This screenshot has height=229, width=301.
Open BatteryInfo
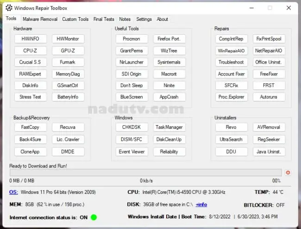click(x=68, y=97)
